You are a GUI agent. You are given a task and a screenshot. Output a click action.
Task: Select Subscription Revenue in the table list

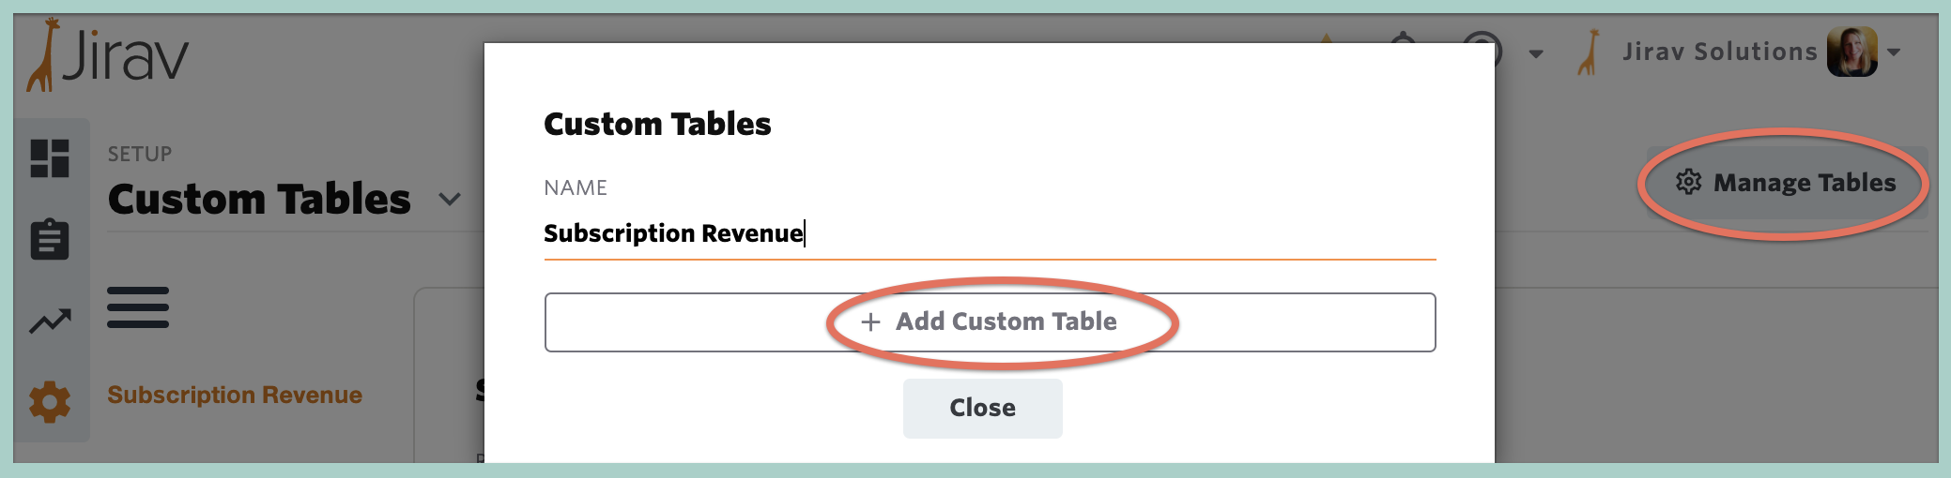235,395
